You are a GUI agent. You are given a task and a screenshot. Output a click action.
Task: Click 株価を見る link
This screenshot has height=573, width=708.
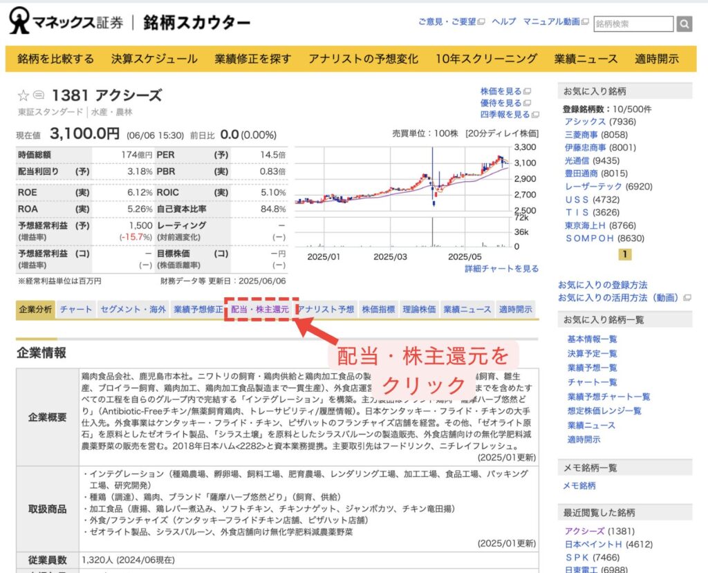click(x=501, y=91)
